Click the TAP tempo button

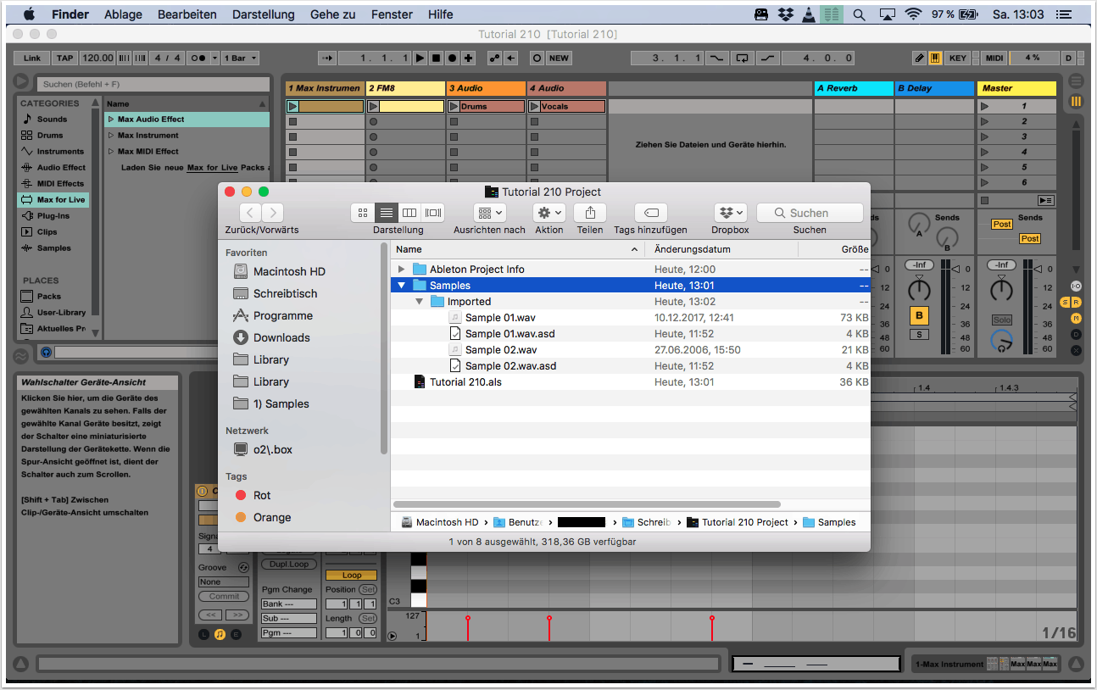pos(65,58)
